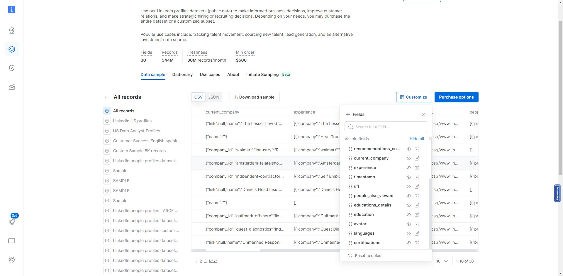This screenshot has height=276, width=563.
Task: Open the rows-per-page dropdown showing 10
Action: coord(442,261)
